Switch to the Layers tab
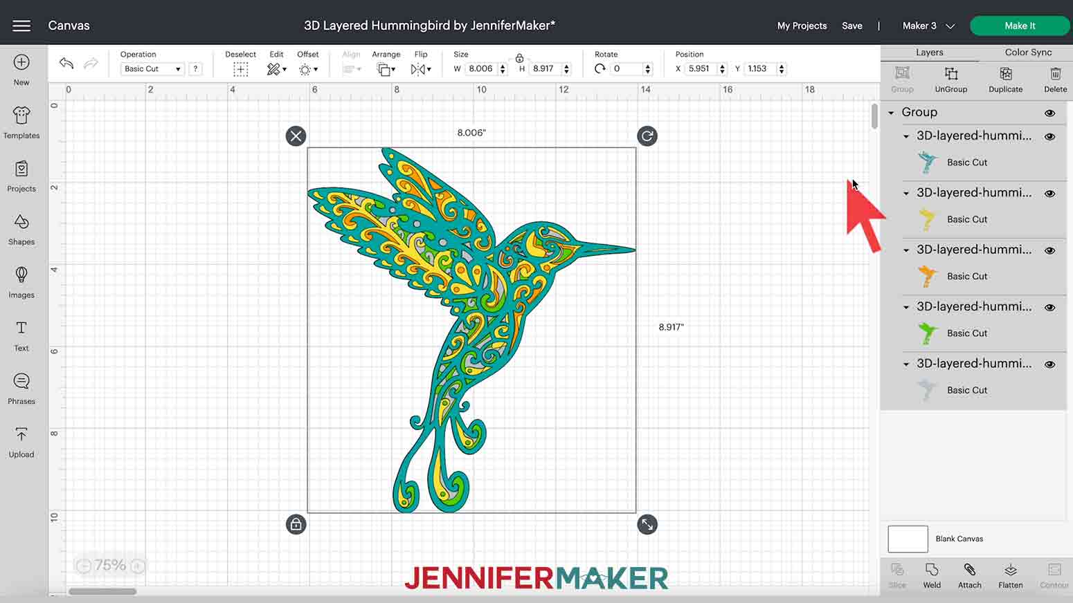 click(929, 53)
